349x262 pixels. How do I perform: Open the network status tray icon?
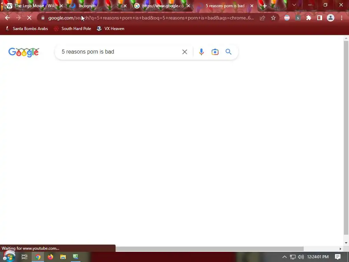(x=293, y=257)
